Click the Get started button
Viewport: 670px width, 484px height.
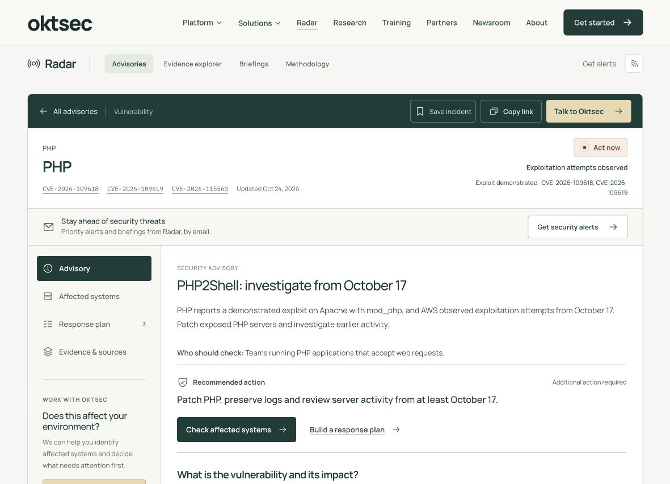pos(603,22)
